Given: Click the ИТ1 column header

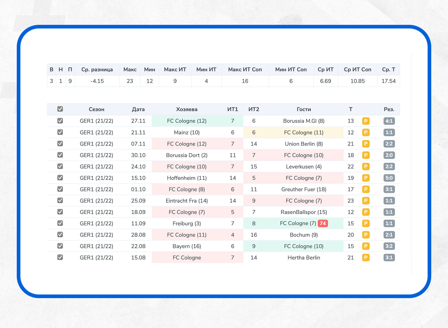Looking at the screenshot, I should pos(232,109).
